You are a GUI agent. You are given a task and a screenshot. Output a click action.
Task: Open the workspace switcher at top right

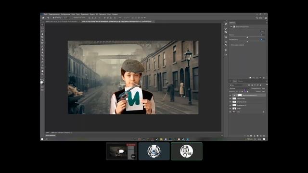(261, 18)
